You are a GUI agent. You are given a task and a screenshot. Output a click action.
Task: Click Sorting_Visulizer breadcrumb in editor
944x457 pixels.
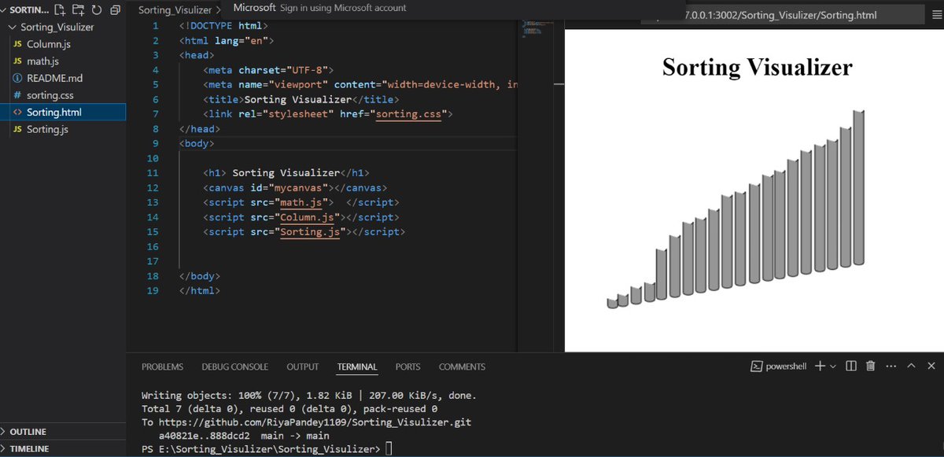tap(175, 10)
